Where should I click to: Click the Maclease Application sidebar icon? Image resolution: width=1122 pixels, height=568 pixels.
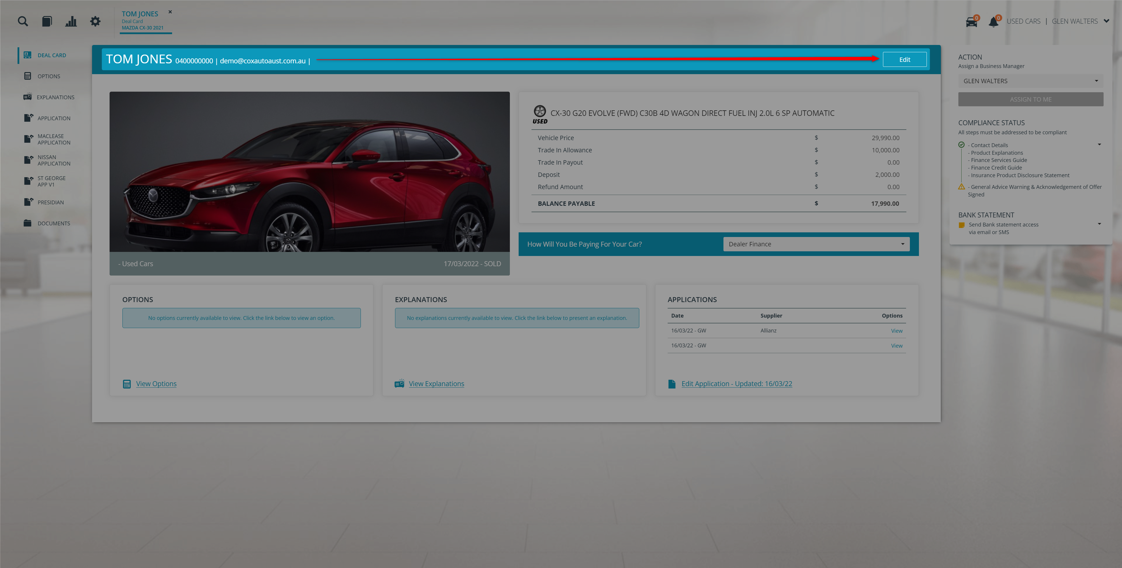(x=28, y=139)
